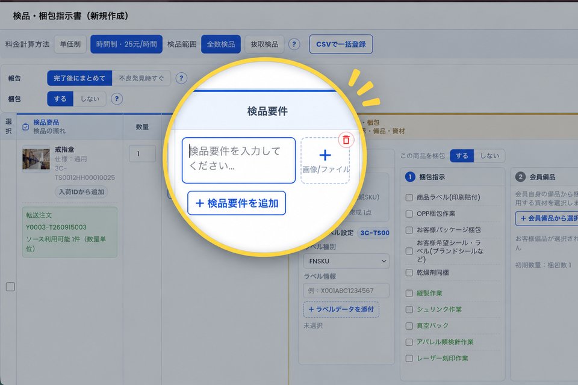Check 商品ラベル(印刷貼付) option

409,197
